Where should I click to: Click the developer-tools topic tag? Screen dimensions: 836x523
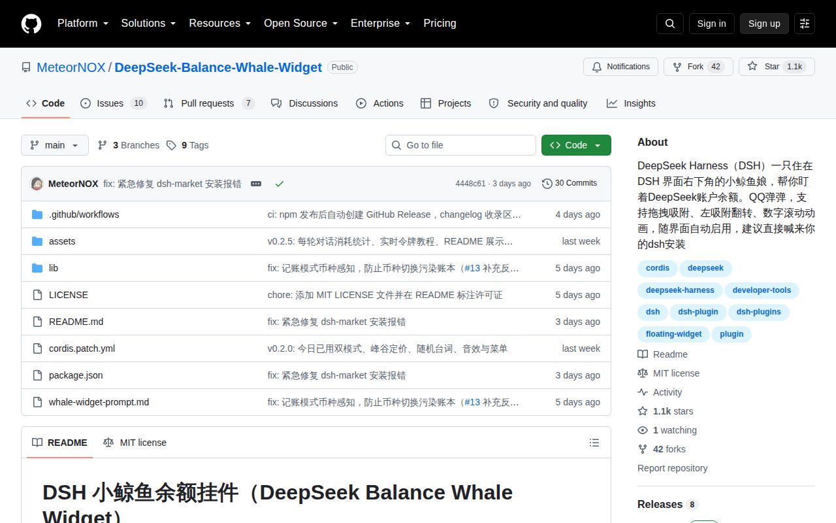pos(762,290)
